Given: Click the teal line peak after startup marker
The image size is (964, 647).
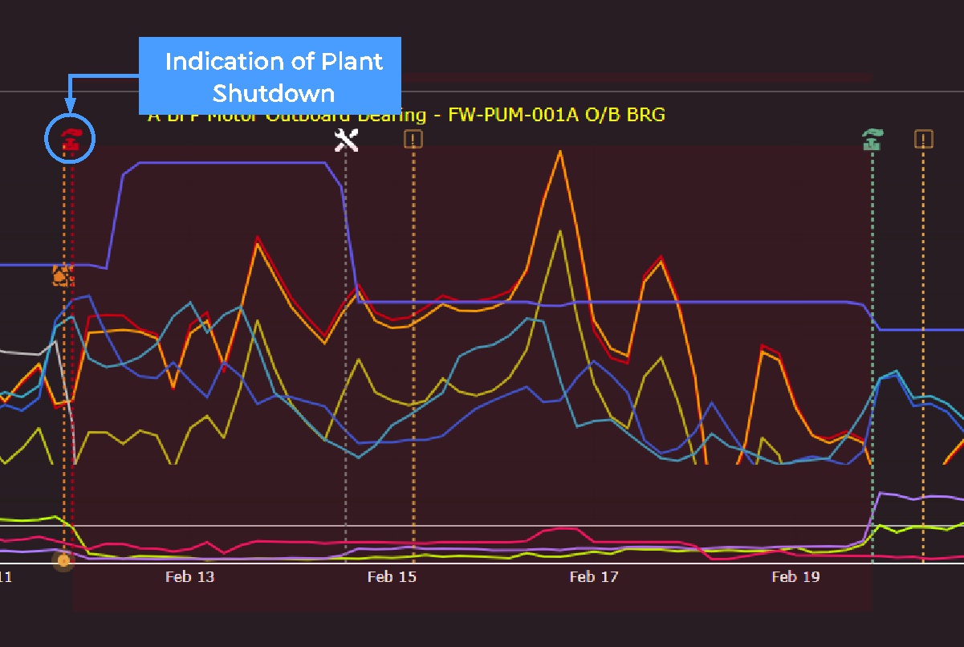Looking at the screenshot, I should point(896,372).
